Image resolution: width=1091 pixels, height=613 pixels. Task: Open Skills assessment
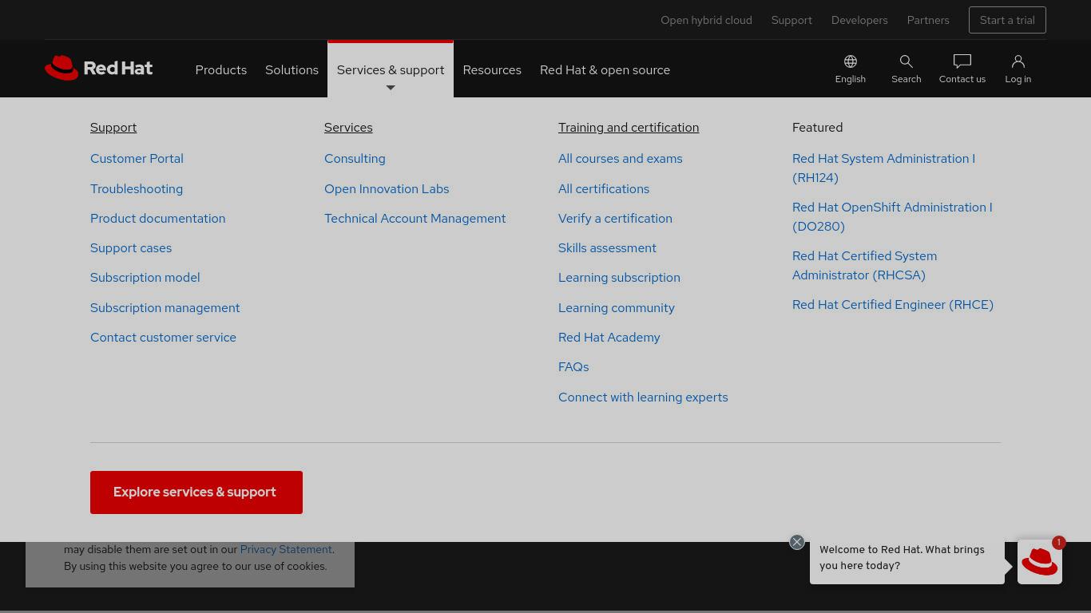pos(607,248)
